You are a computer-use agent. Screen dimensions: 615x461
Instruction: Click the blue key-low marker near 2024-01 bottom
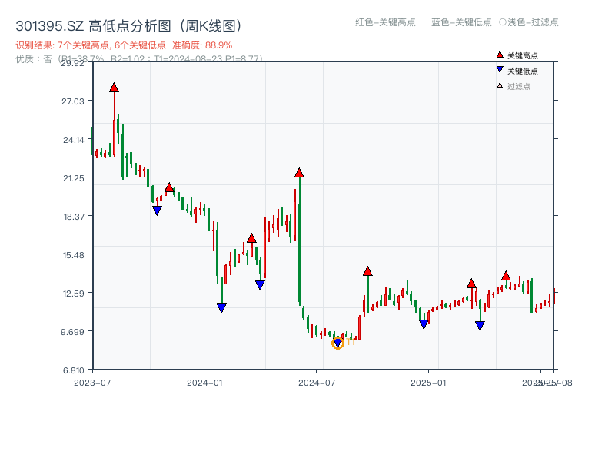point(221,308)
